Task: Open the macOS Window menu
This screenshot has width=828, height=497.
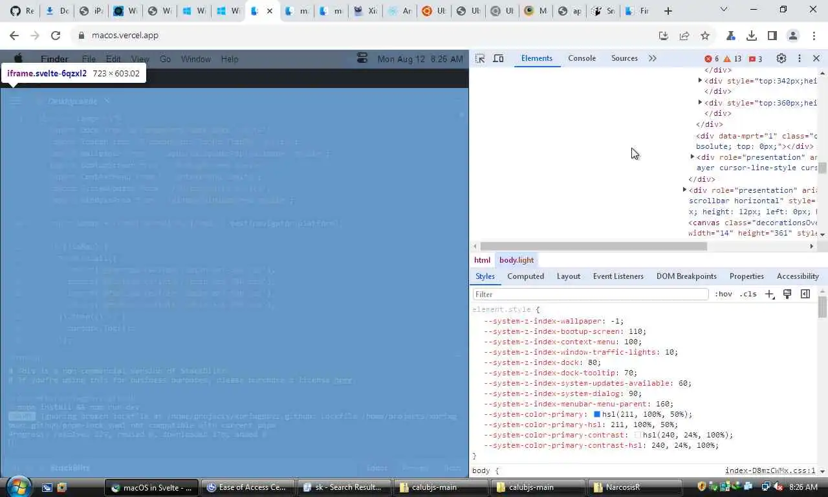Action: point(195,59)
